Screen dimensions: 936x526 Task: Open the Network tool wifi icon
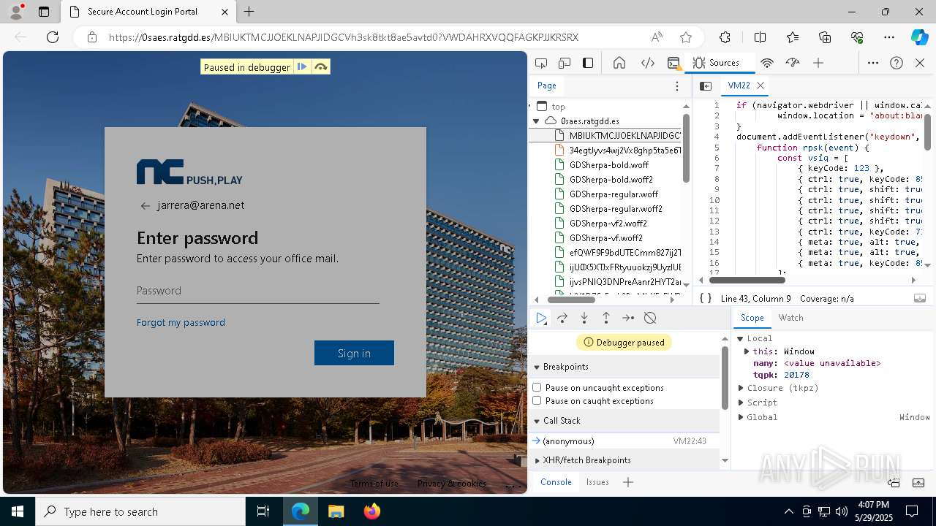point(767,63)
